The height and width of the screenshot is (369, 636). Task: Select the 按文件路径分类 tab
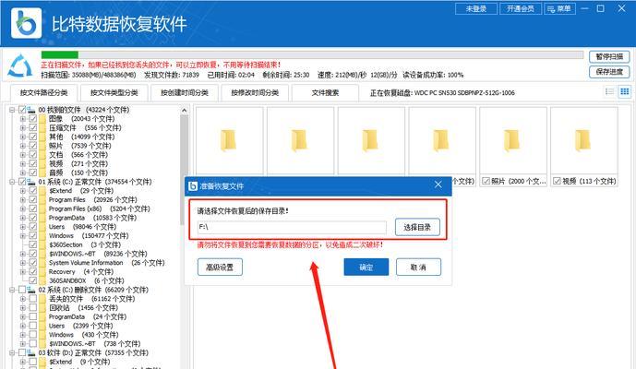pyautogui.click(x=43, y=93)
